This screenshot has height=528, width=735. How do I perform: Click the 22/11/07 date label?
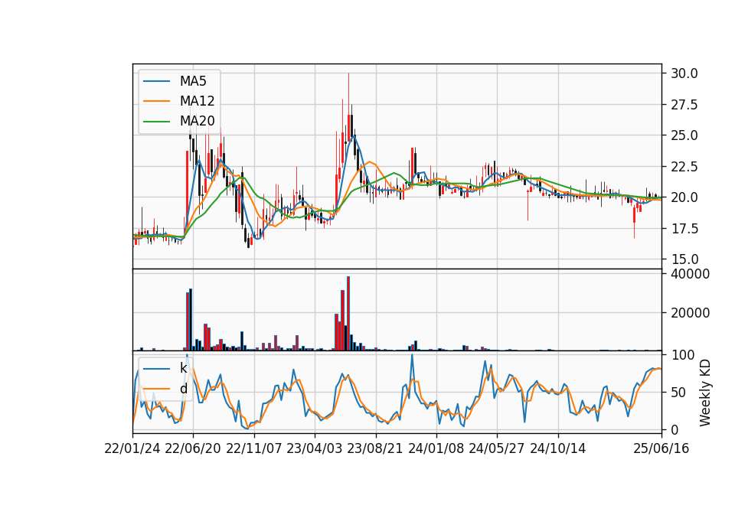pyautogui.click(x=254, y=449)
